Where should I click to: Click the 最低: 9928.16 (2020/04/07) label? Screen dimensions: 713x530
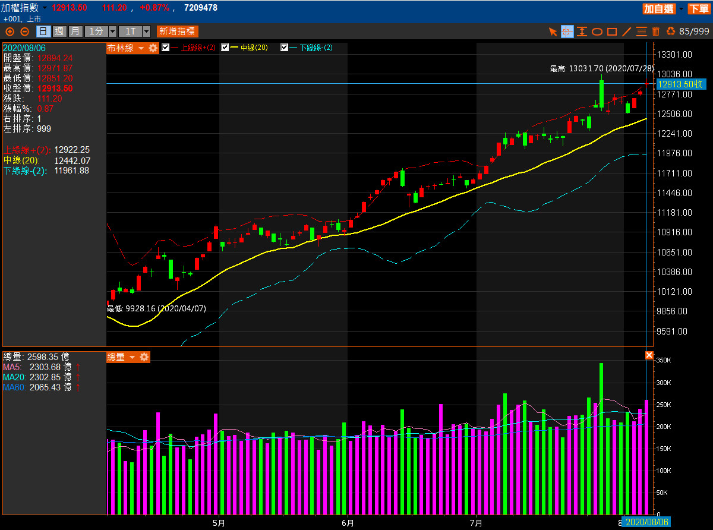click(x=156, y=308)
